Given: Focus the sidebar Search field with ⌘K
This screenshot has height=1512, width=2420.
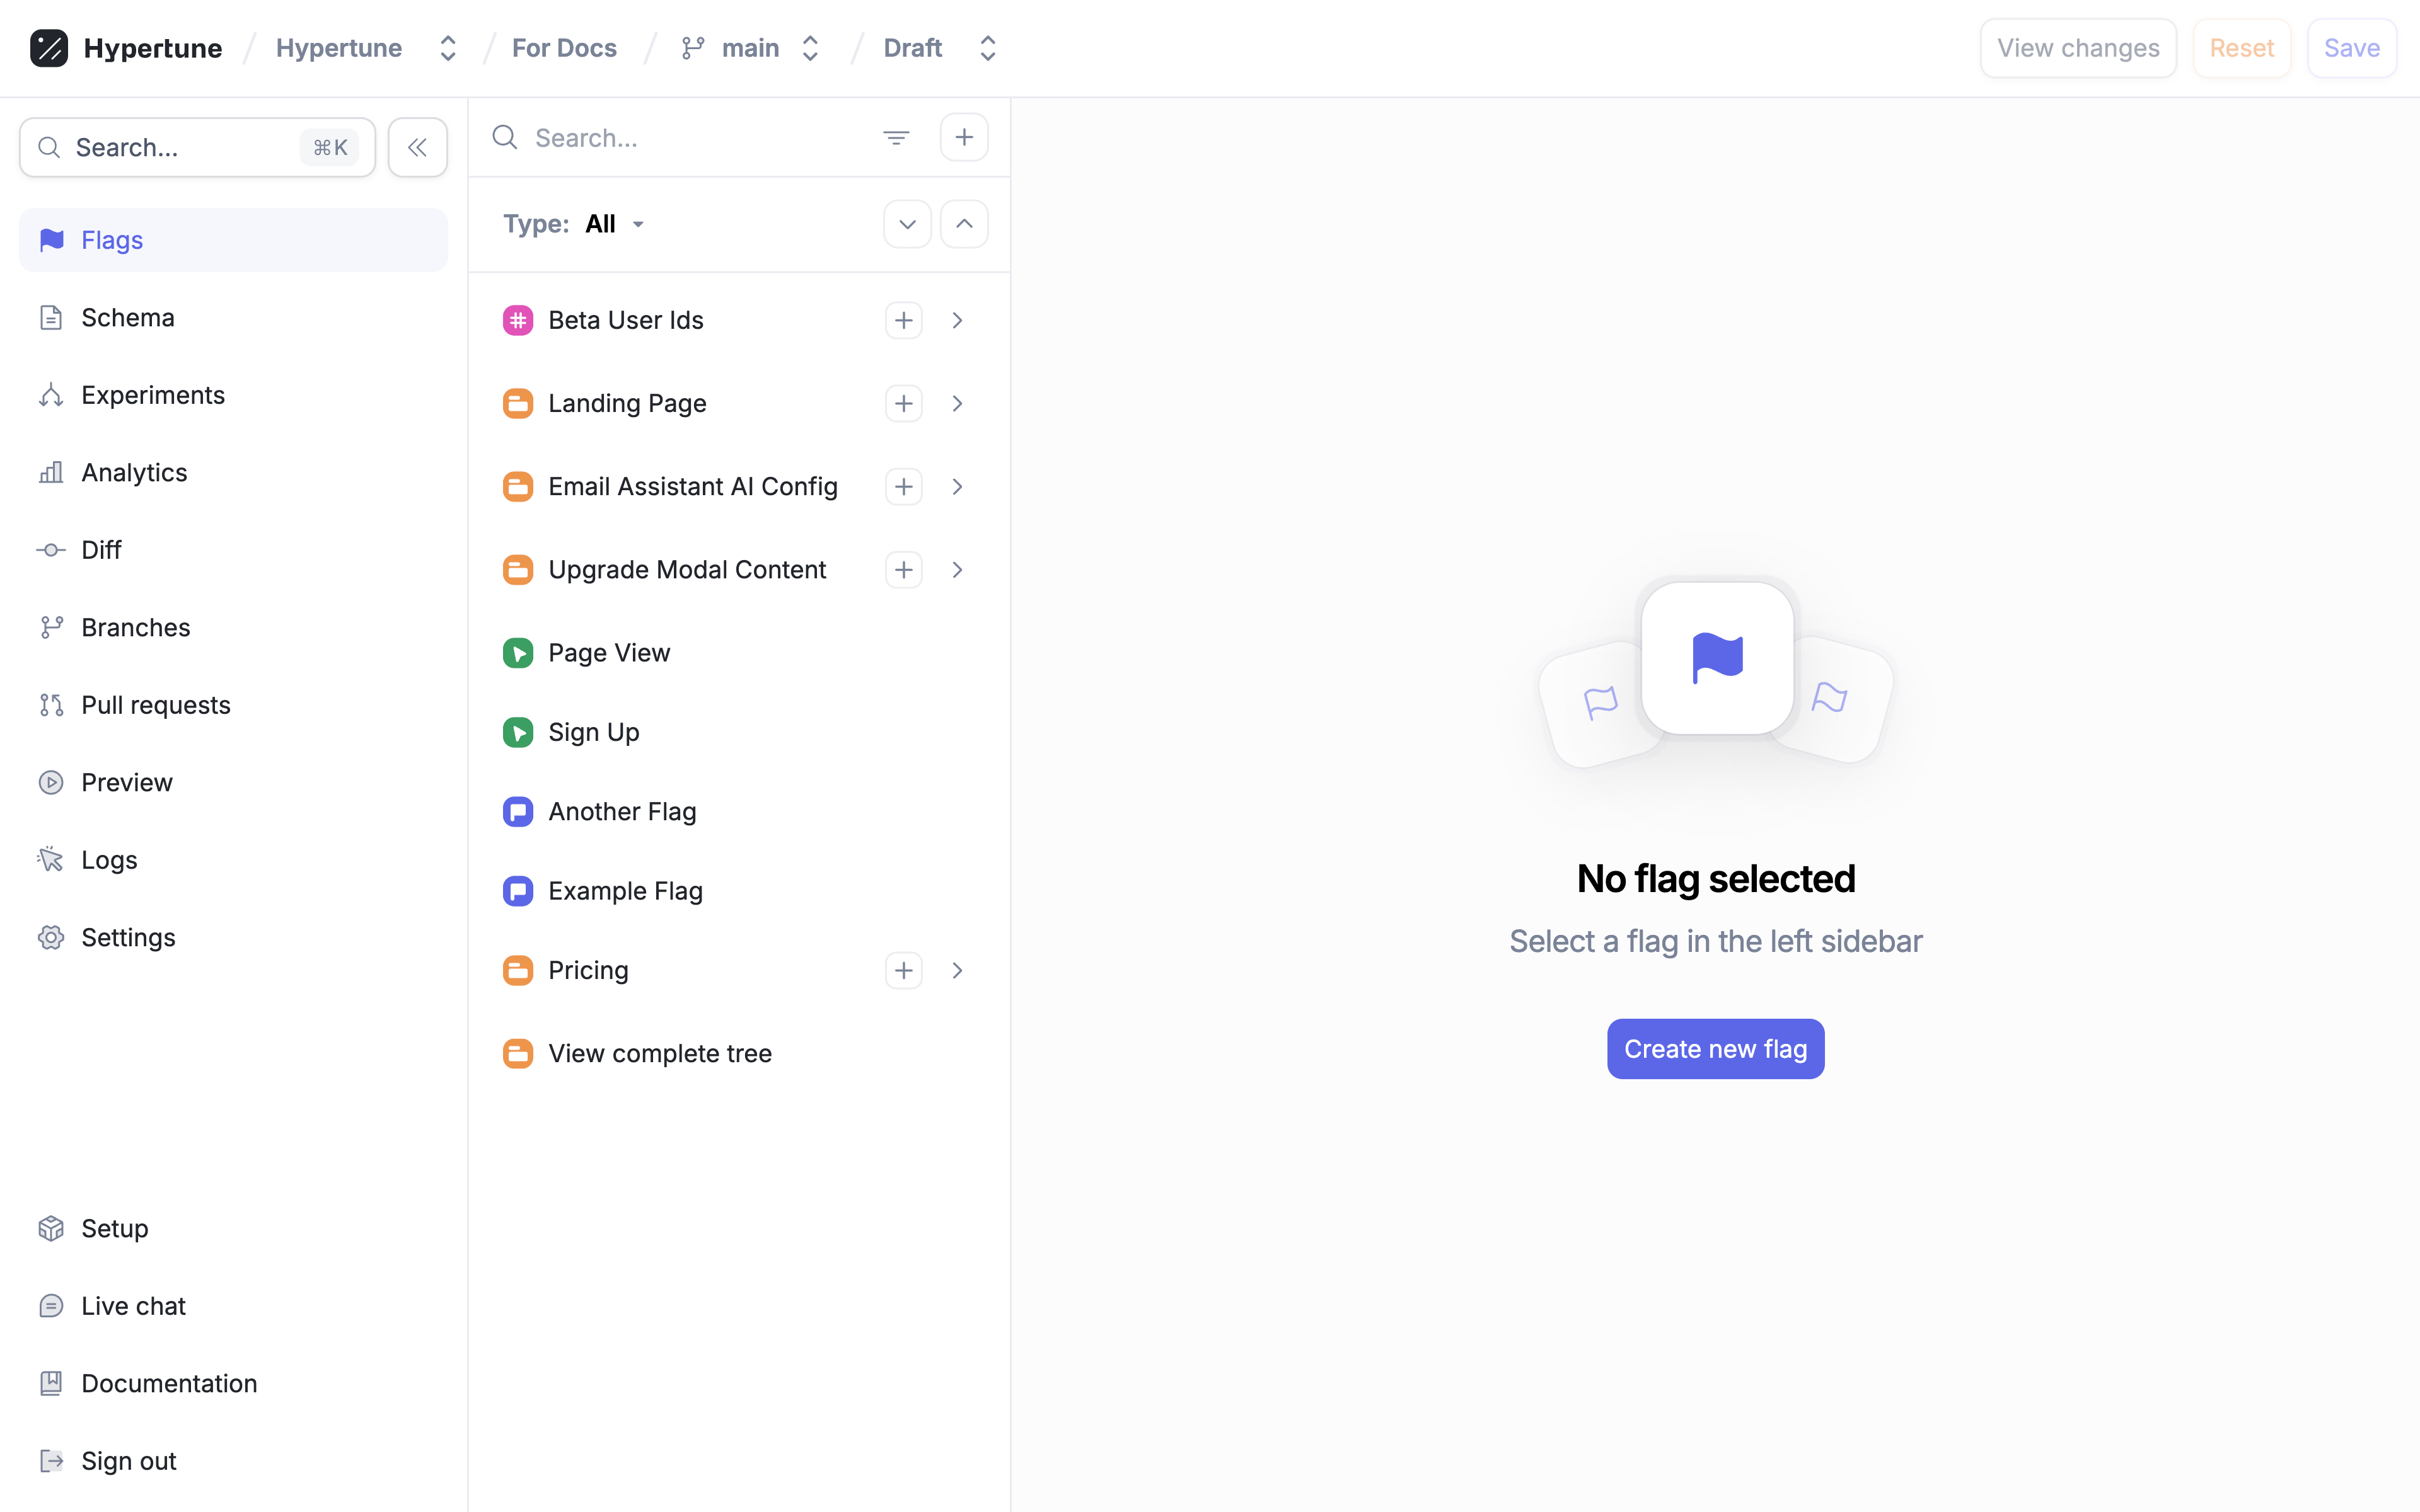Looking at the screenshot, I should coord(197,148).
